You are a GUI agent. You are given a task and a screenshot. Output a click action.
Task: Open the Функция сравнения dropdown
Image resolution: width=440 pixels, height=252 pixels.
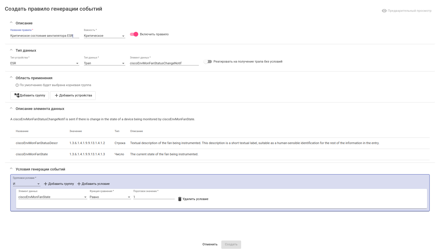tap(110, 197)
